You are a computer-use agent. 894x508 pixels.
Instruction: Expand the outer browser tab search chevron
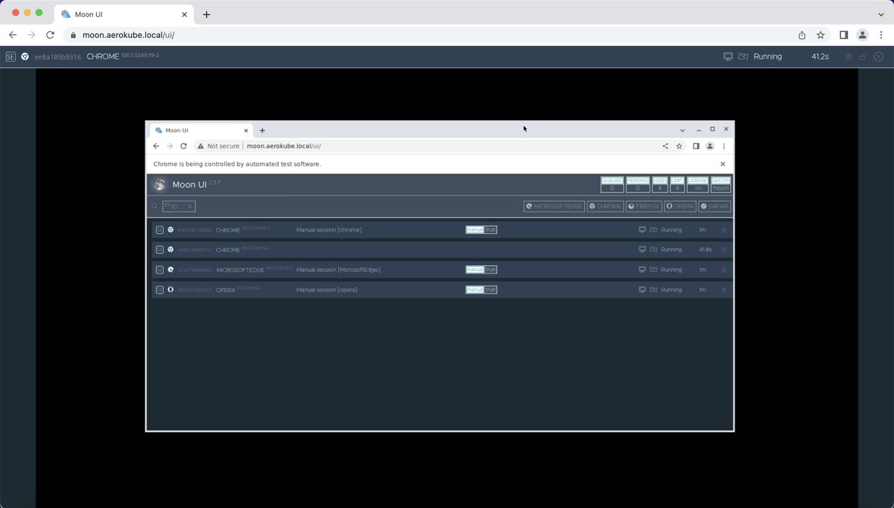(881, 14)
